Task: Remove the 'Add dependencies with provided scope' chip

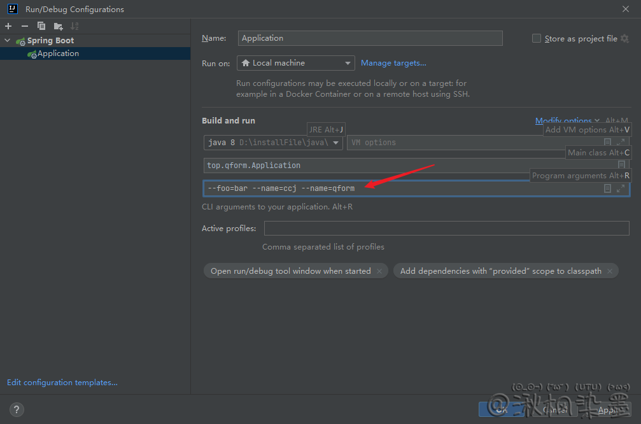Action: pyautogui.click(x=610, y=271)
